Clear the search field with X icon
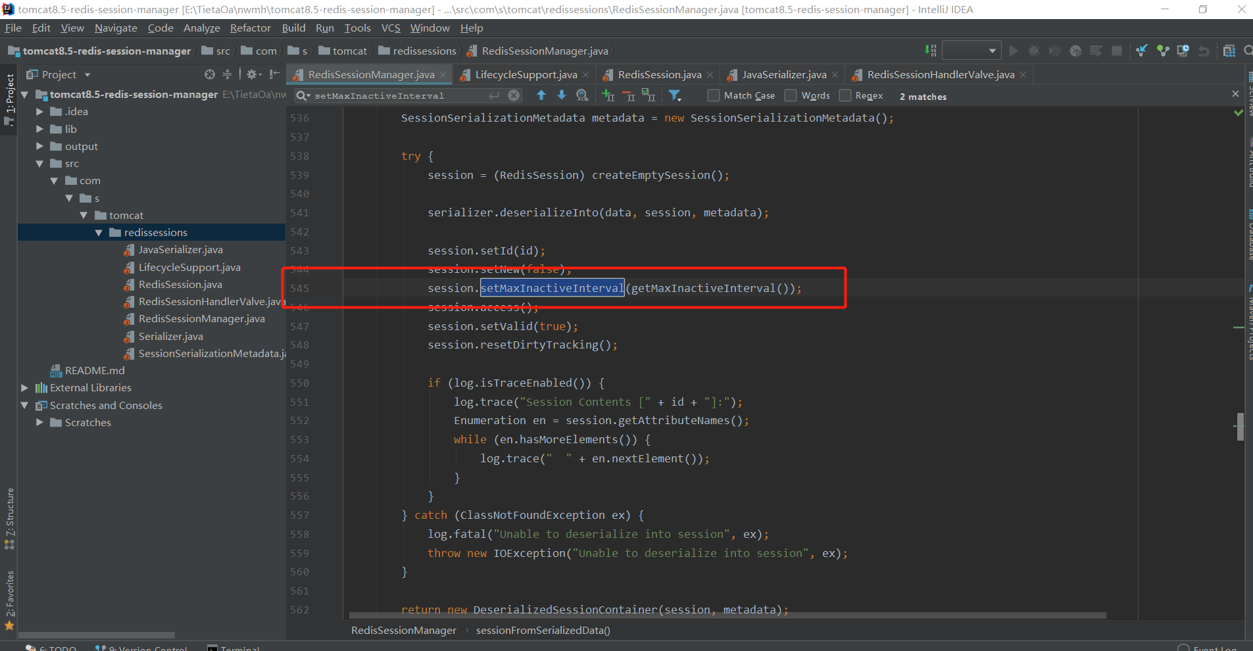Image resolution: width=1253 pixels, height=651 pixels. 514,95
